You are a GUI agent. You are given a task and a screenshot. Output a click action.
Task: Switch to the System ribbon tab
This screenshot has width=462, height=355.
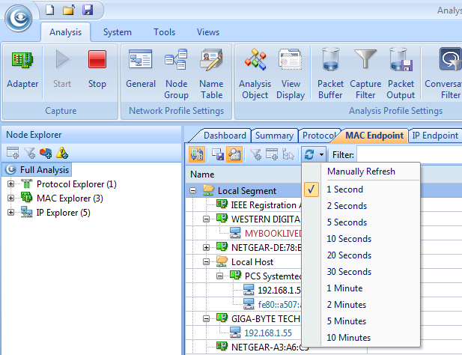click(x=118, y=32)
